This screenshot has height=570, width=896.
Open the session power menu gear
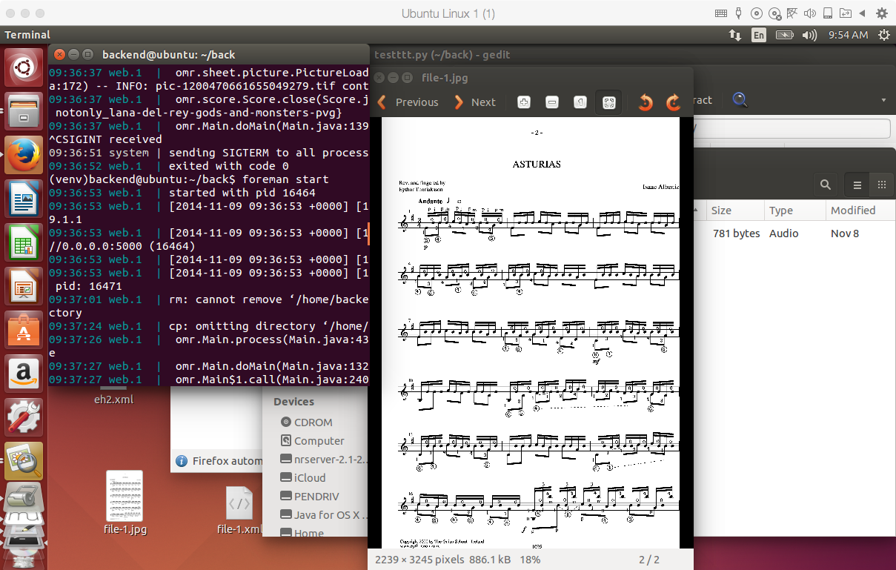pyautogui.click(x=883, y=35)
